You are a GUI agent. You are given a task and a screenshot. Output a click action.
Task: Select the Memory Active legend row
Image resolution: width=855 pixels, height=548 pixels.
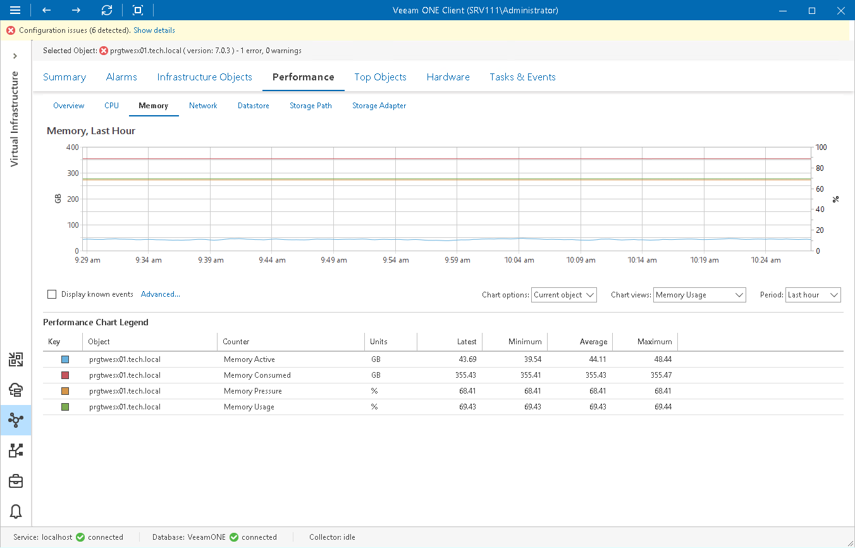pos(253,359)
